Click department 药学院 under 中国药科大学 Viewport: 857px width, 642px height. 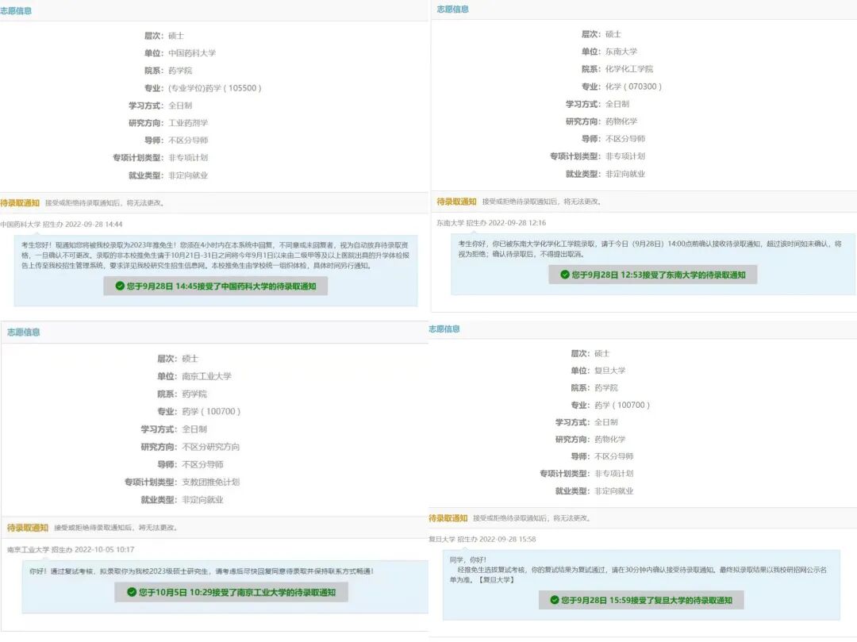[x=180, y=71]
